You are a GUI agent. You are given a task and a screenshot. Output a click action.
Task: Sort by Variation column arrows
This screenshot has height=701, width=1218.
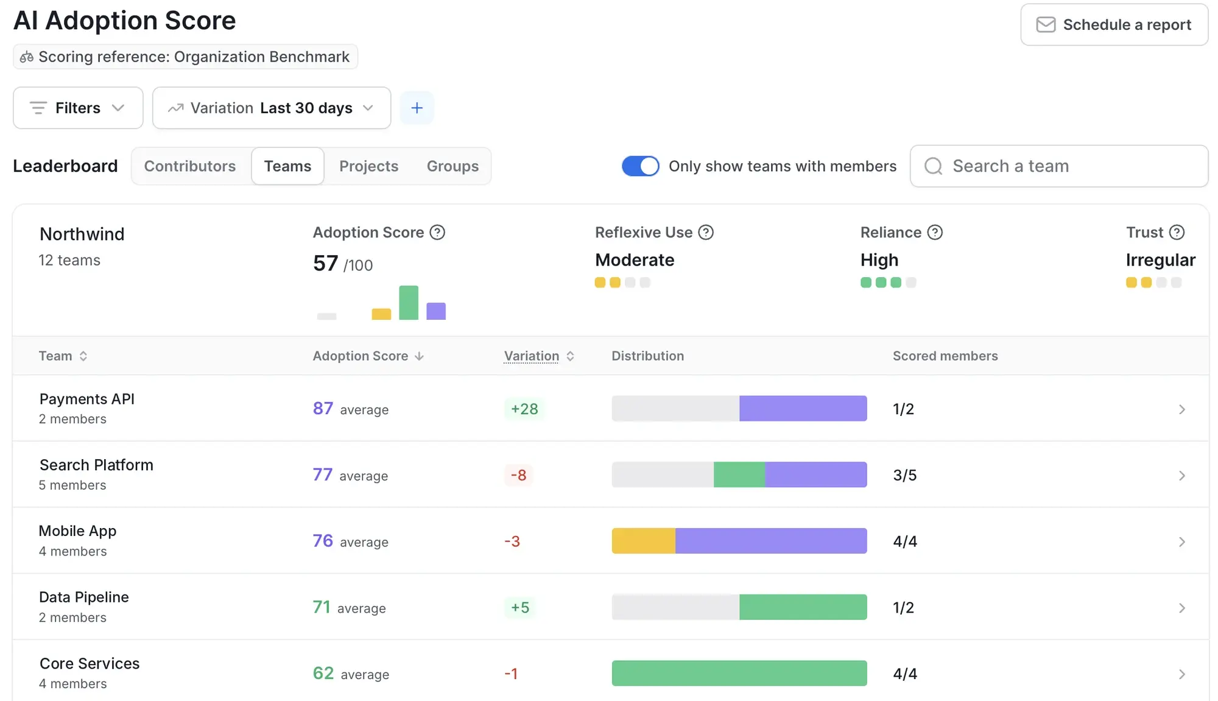tap(570, 356)
